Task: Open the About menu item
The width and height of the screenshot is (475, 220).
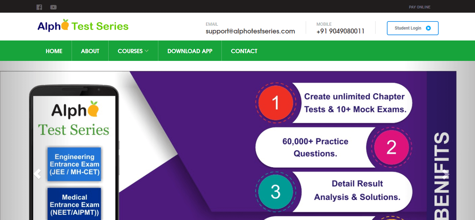Action: 90,51
